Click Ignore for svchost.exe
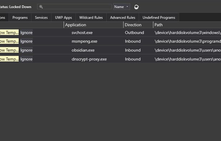Image resolution: width=221 pixels, height=141 pixels. (x=26, y=33)
